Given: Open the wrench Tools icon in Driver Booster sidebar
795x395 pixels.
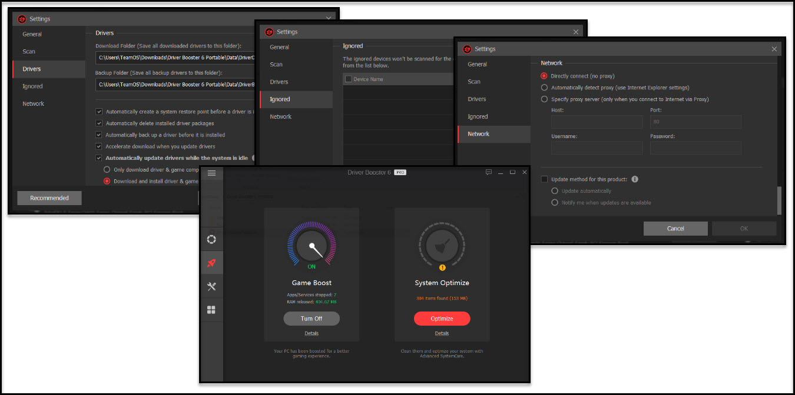Looking at the screenshot, I should (212, 286).
